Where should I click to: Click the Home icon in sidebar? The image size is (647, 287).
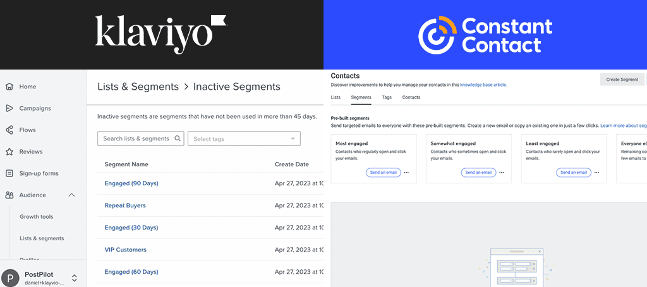pos(9,87)
